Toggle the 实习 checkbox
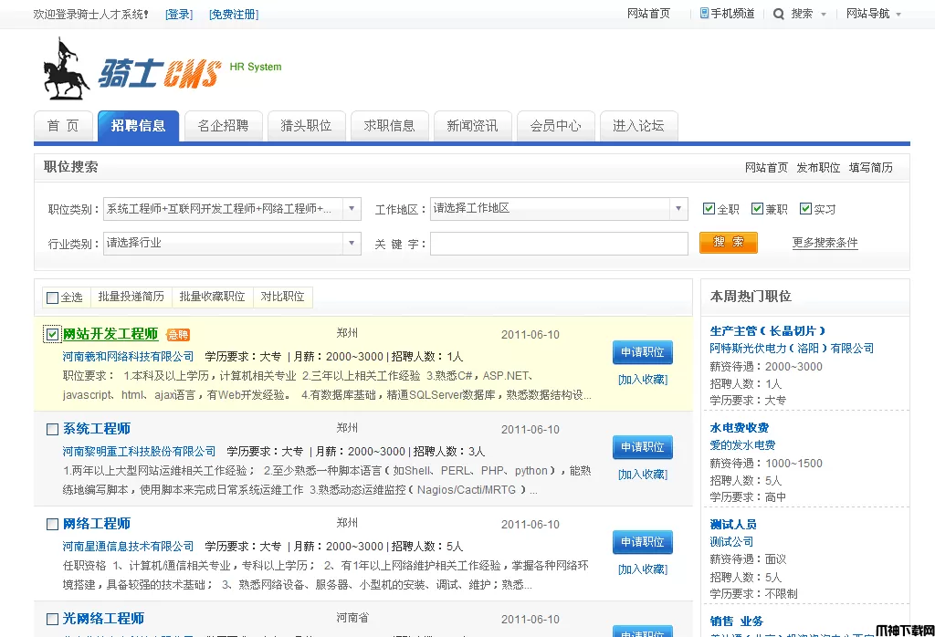 tap(805, 209)
